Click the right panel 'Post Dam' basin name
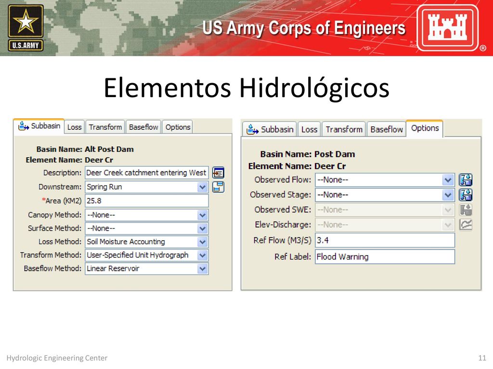 pos(335,154)
